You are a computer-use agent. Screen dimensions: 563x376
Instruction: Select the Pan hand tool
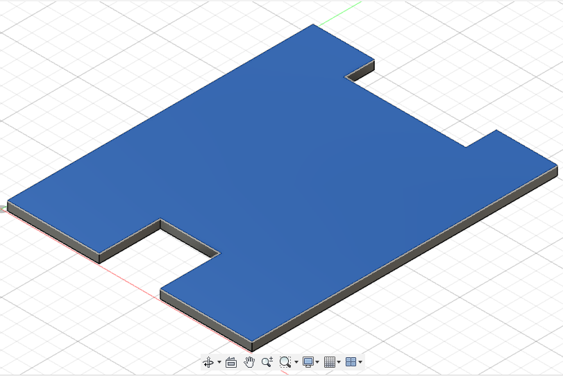pos(249,362)
